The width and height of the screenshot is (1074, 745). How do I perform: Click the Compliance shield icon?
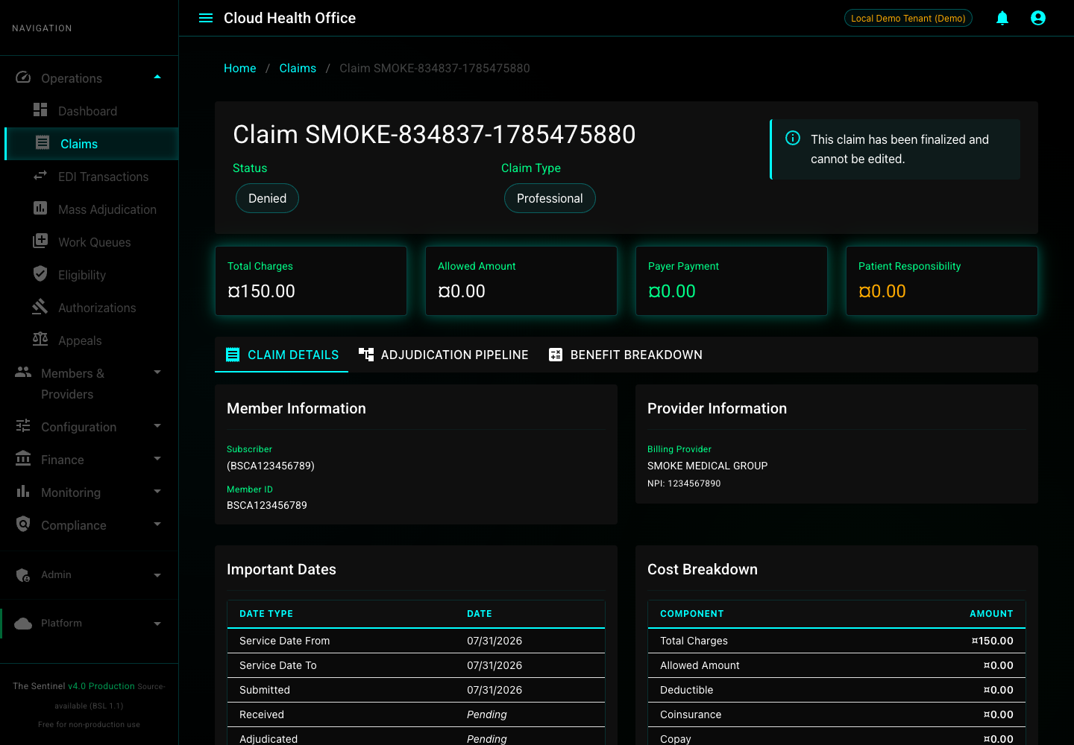(x=23, y=524)
